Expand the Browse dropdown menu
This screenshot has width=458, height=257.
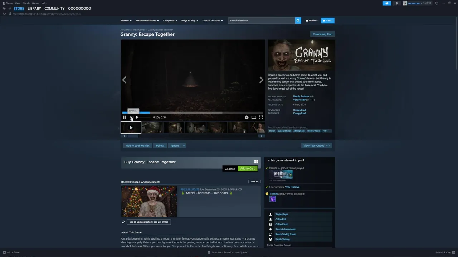(126, 20)
